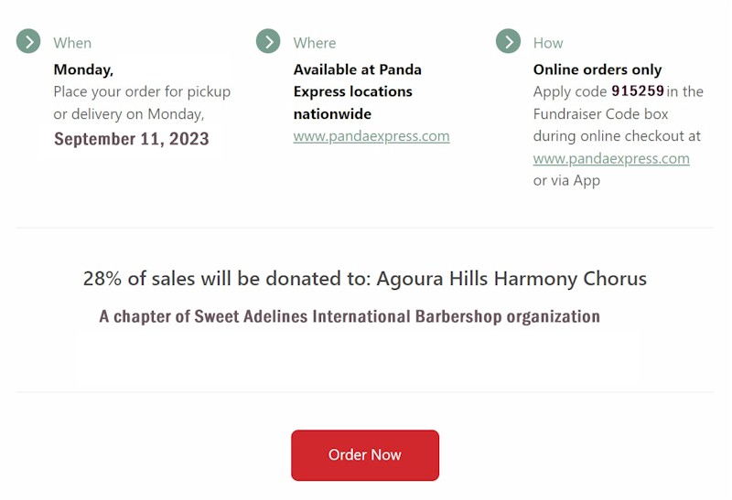The width and height of the screenshot is (732, 500).
Task: Click Available at Panda Express locations text
Action: pos(358,91)
